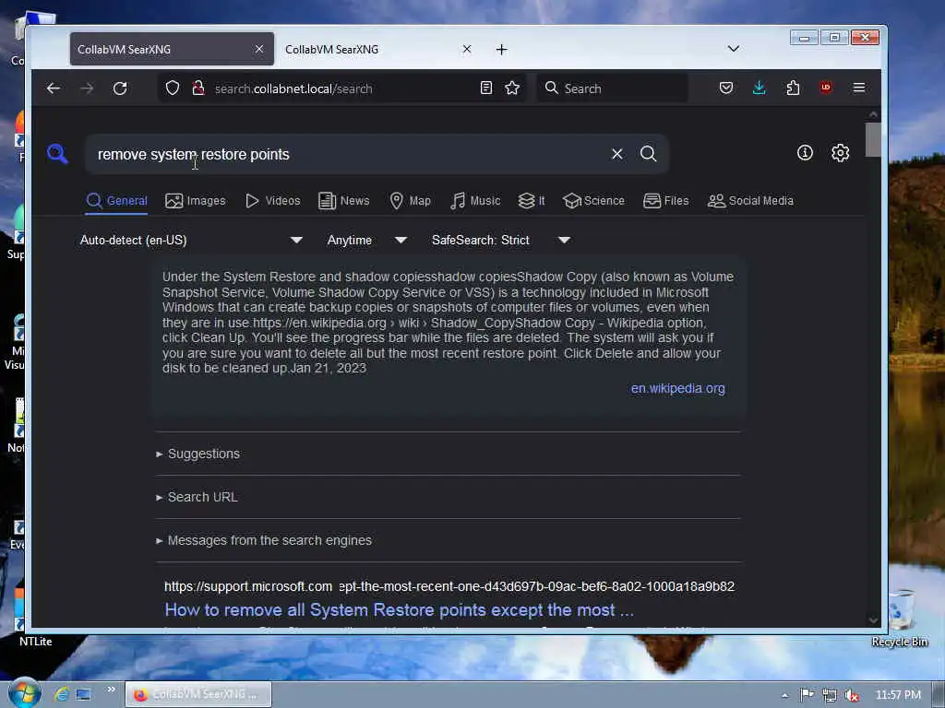Click the Firefox toolbar Search box
Viewport: 945px width, 708px height.
[613, 88]
